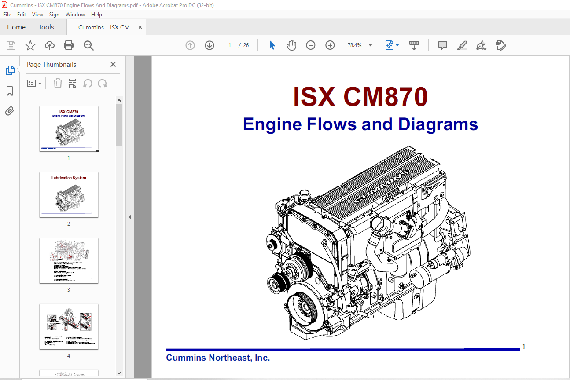570x380 pixels.
Task: Open the Stamp tool icon
Action: tap(501, 45)
